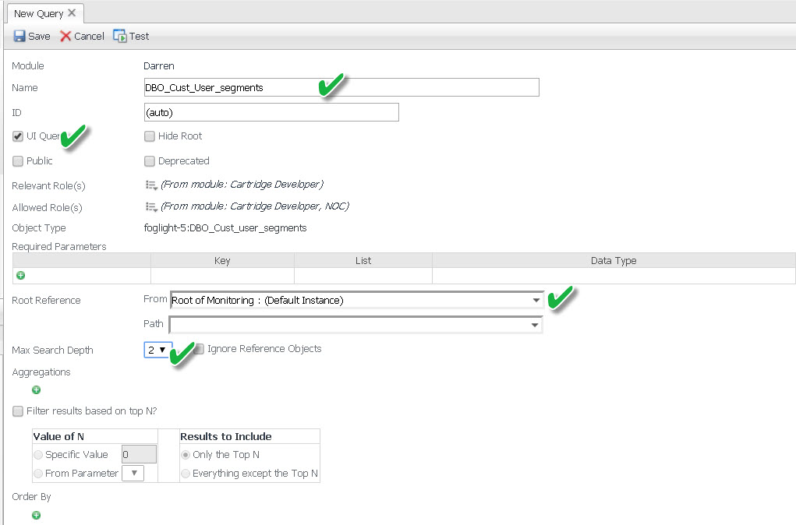
Task: Check Ignore Reference Objects option
Action: click(x=199, y=349)
